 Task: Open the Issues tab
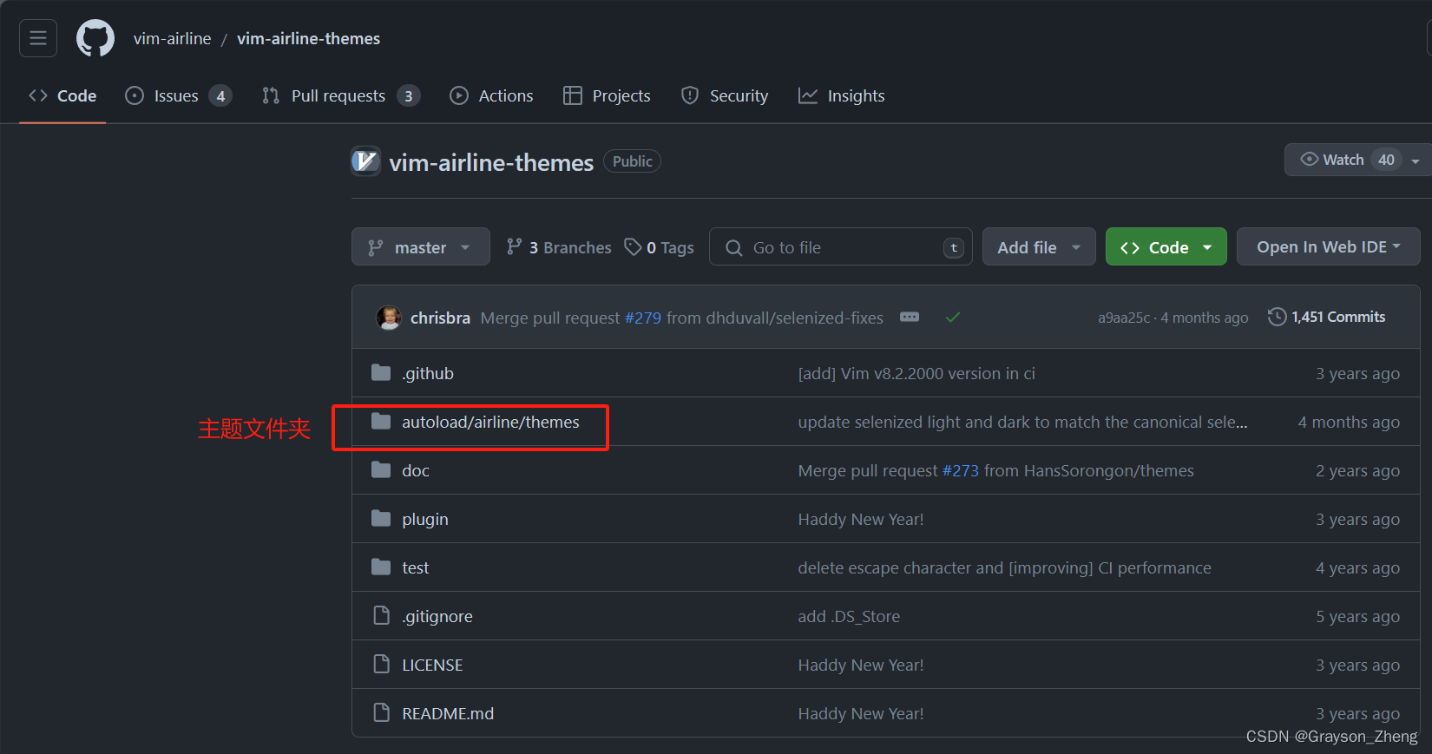tap(178, 95)
